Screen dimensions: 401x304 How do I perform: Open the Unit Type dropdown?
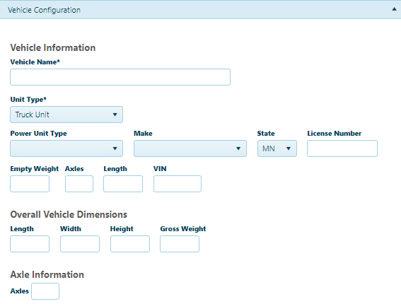[66, 115]
